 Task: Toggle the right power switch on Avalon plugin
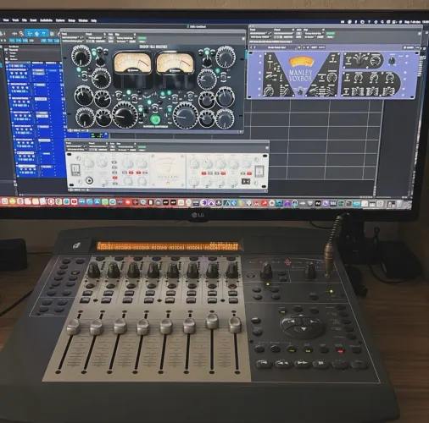coord(259,172)
